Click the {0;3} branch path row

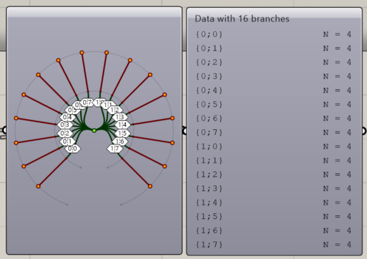point(274,76)
